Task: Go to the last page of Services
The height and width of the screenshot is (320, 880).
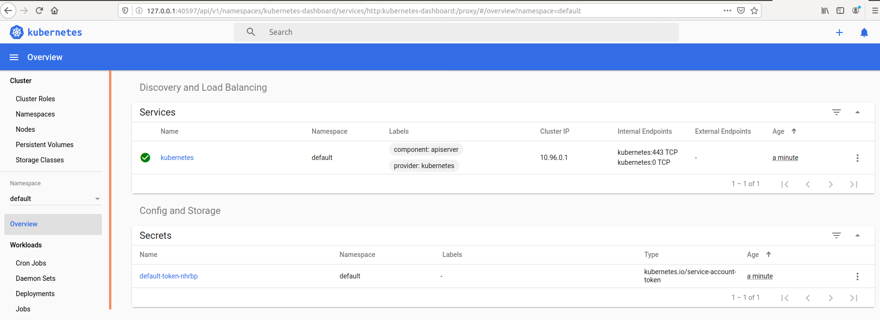Action: tap(854, 184)
